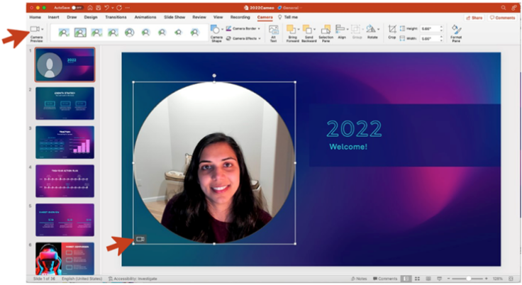
Task: Open the Undo history dropdown arrow
Action: pyautogui.click(x=112, y=8)
